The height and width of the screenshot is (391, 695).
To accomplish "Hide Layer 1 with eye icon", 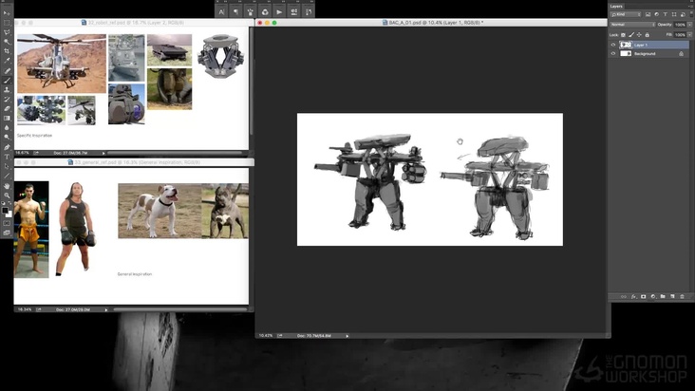I will tap(613, 45).
